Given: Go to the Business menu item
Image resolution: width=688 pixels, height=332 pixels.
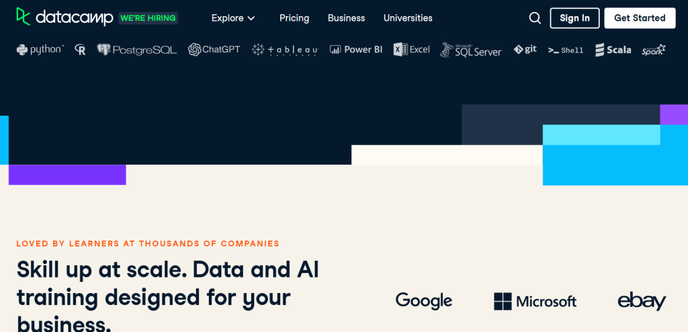Looking at the screenshot, I should (x=347, y=18).
